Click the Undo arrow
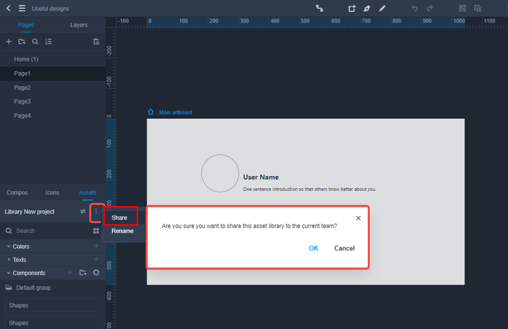This screenshot has width=508, height=329. point(415,9)
